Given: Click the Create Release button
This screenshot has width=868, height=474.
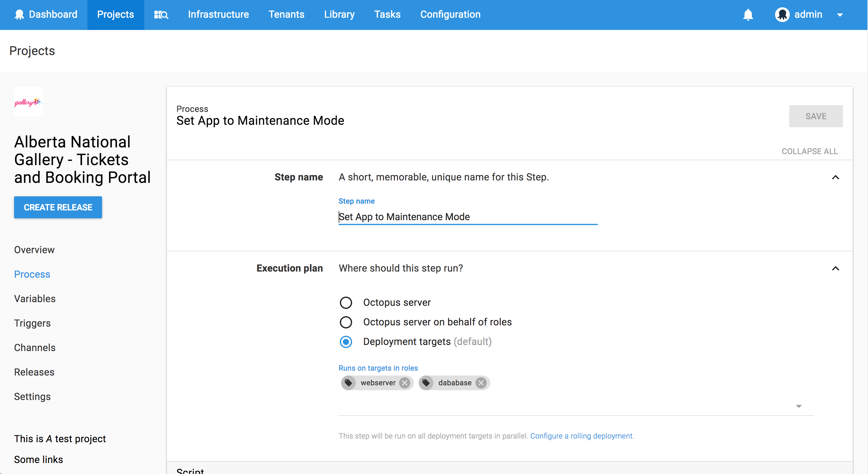Looking at the screenshot, I should [x=58, y=207].
